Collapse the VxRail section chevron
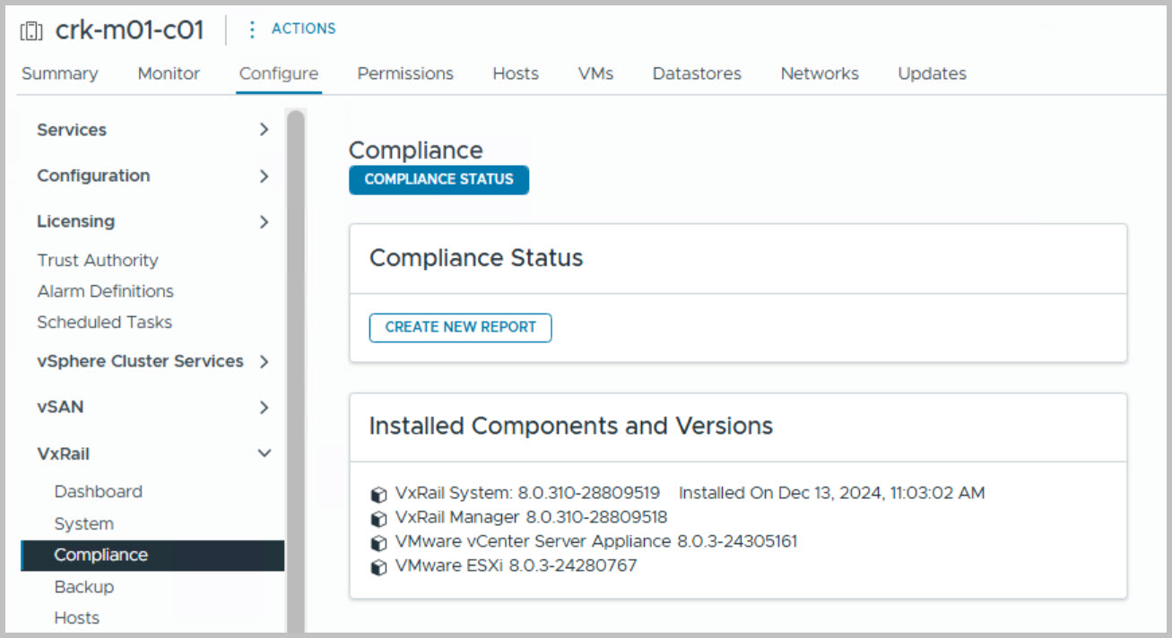Screen dimensions: 1172x638 tap(264, 453)
